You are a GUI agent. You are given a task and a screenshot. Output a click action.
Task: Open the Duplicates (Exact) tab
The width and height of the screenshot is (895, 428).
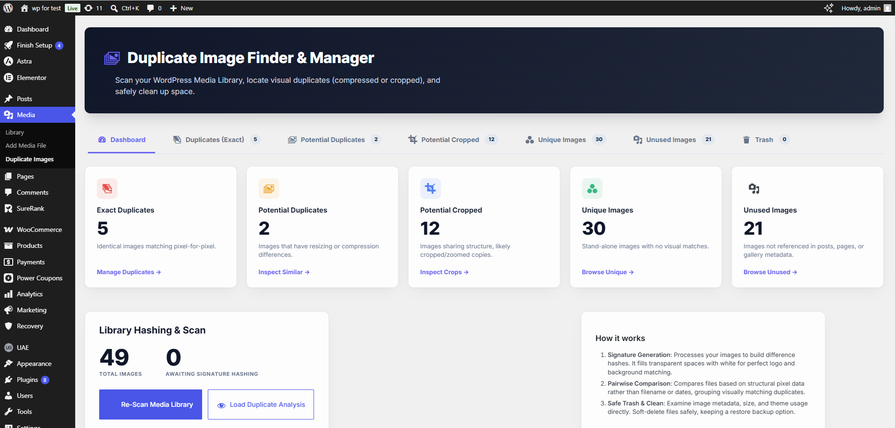click(x=216, y=140)
